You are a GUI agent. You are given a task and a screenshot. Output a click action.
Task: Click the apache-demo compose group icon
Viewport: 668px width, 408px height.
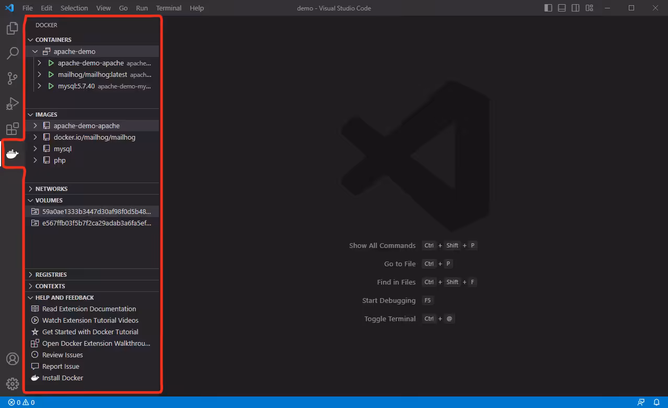[47, 51]
